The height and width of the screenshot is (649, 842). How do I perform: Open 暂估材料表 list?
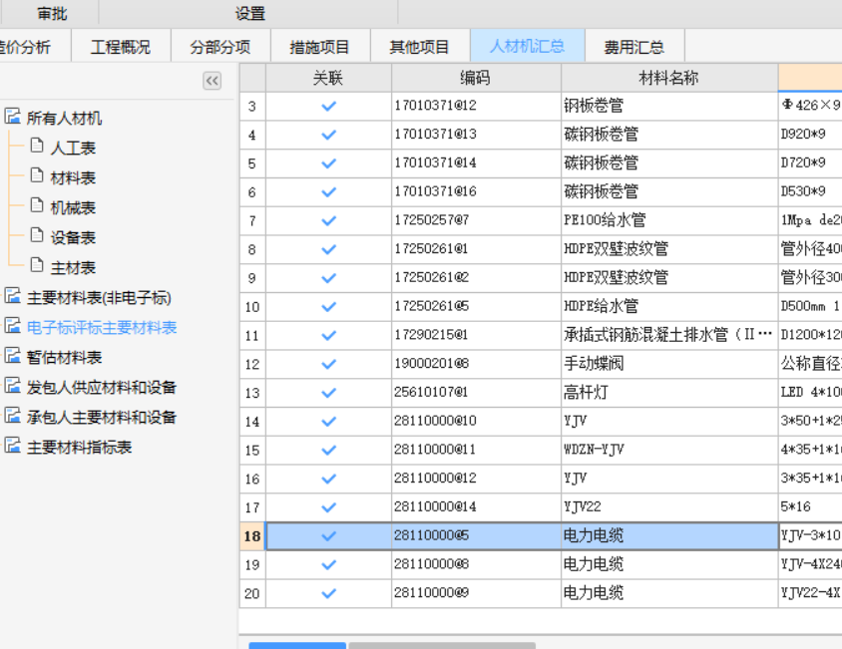click(x=65, y=357)
